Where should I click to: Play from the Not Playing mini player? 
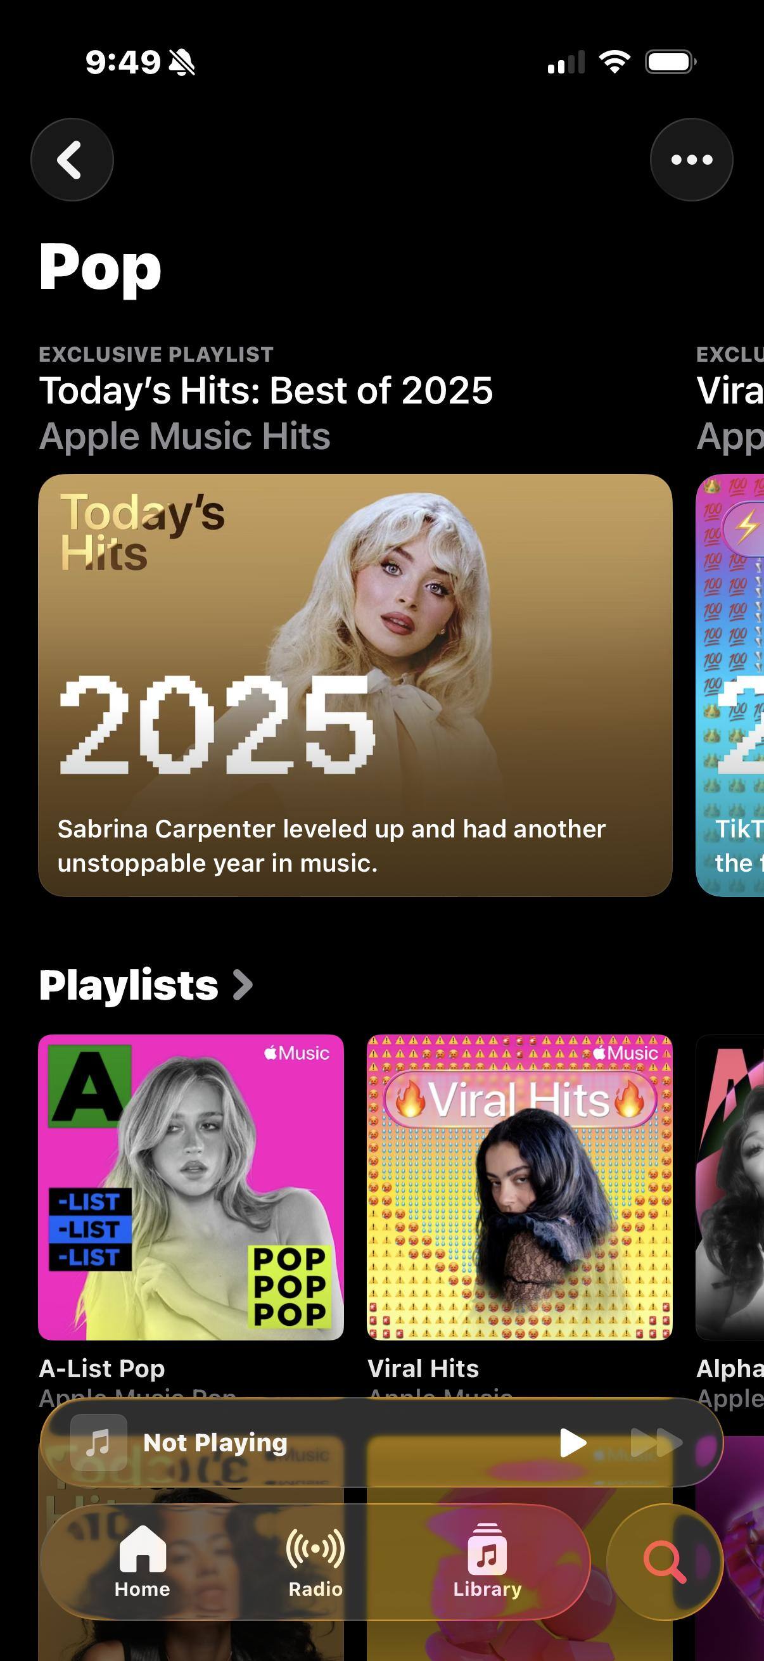pyautogui.click(x=573, y=1442)
